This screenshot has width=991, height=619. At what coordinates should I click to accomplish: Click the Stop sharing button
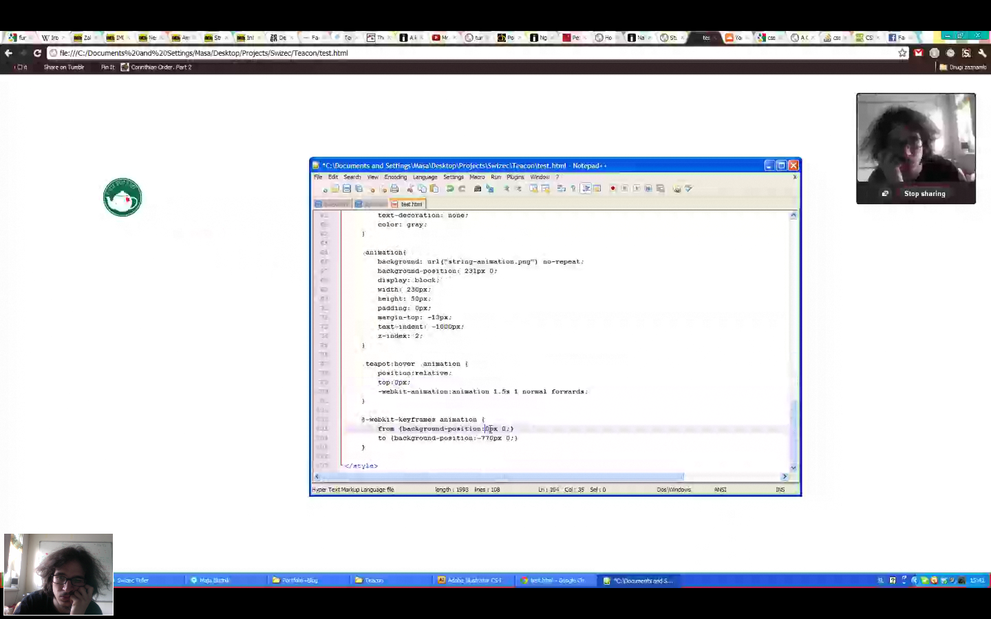[x=924, y=194]
